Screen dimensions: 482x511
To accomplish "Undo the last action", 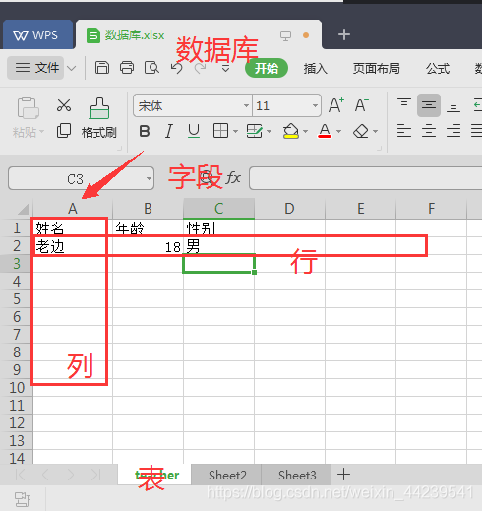I will (176, 68).
